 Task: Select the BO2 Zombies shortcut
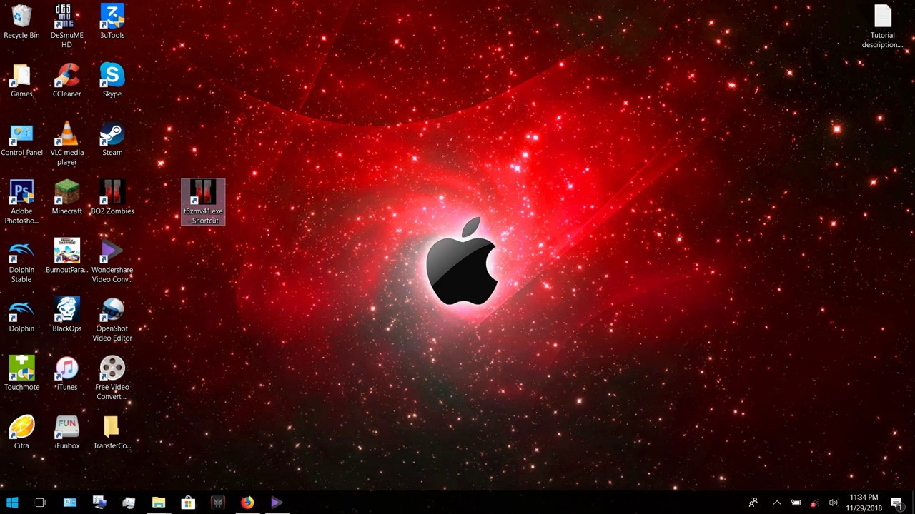[x=112, y=198]
